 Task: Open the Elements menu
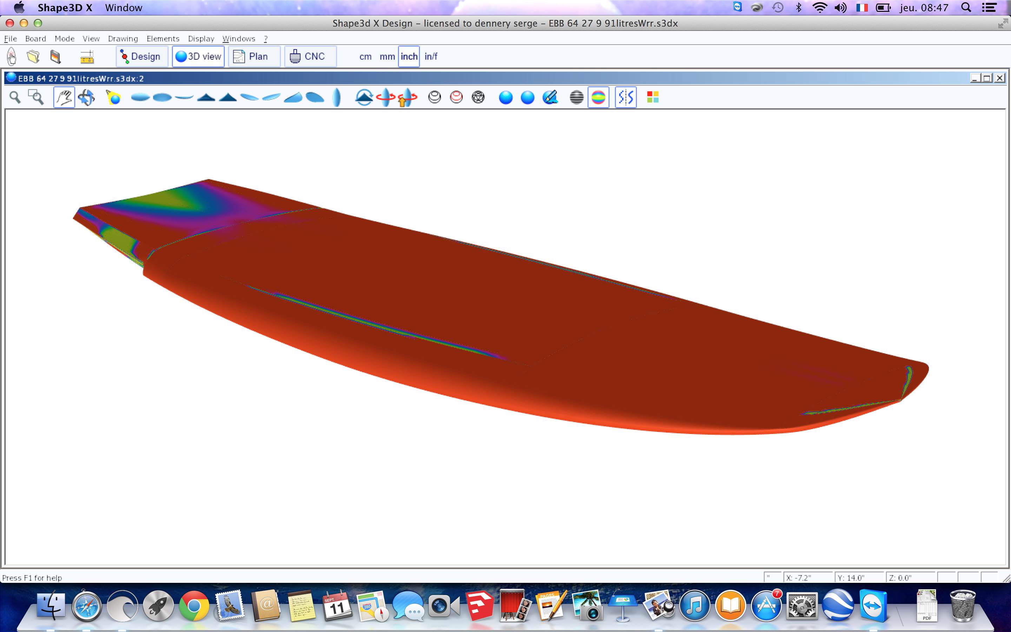[x=163, y=39]
